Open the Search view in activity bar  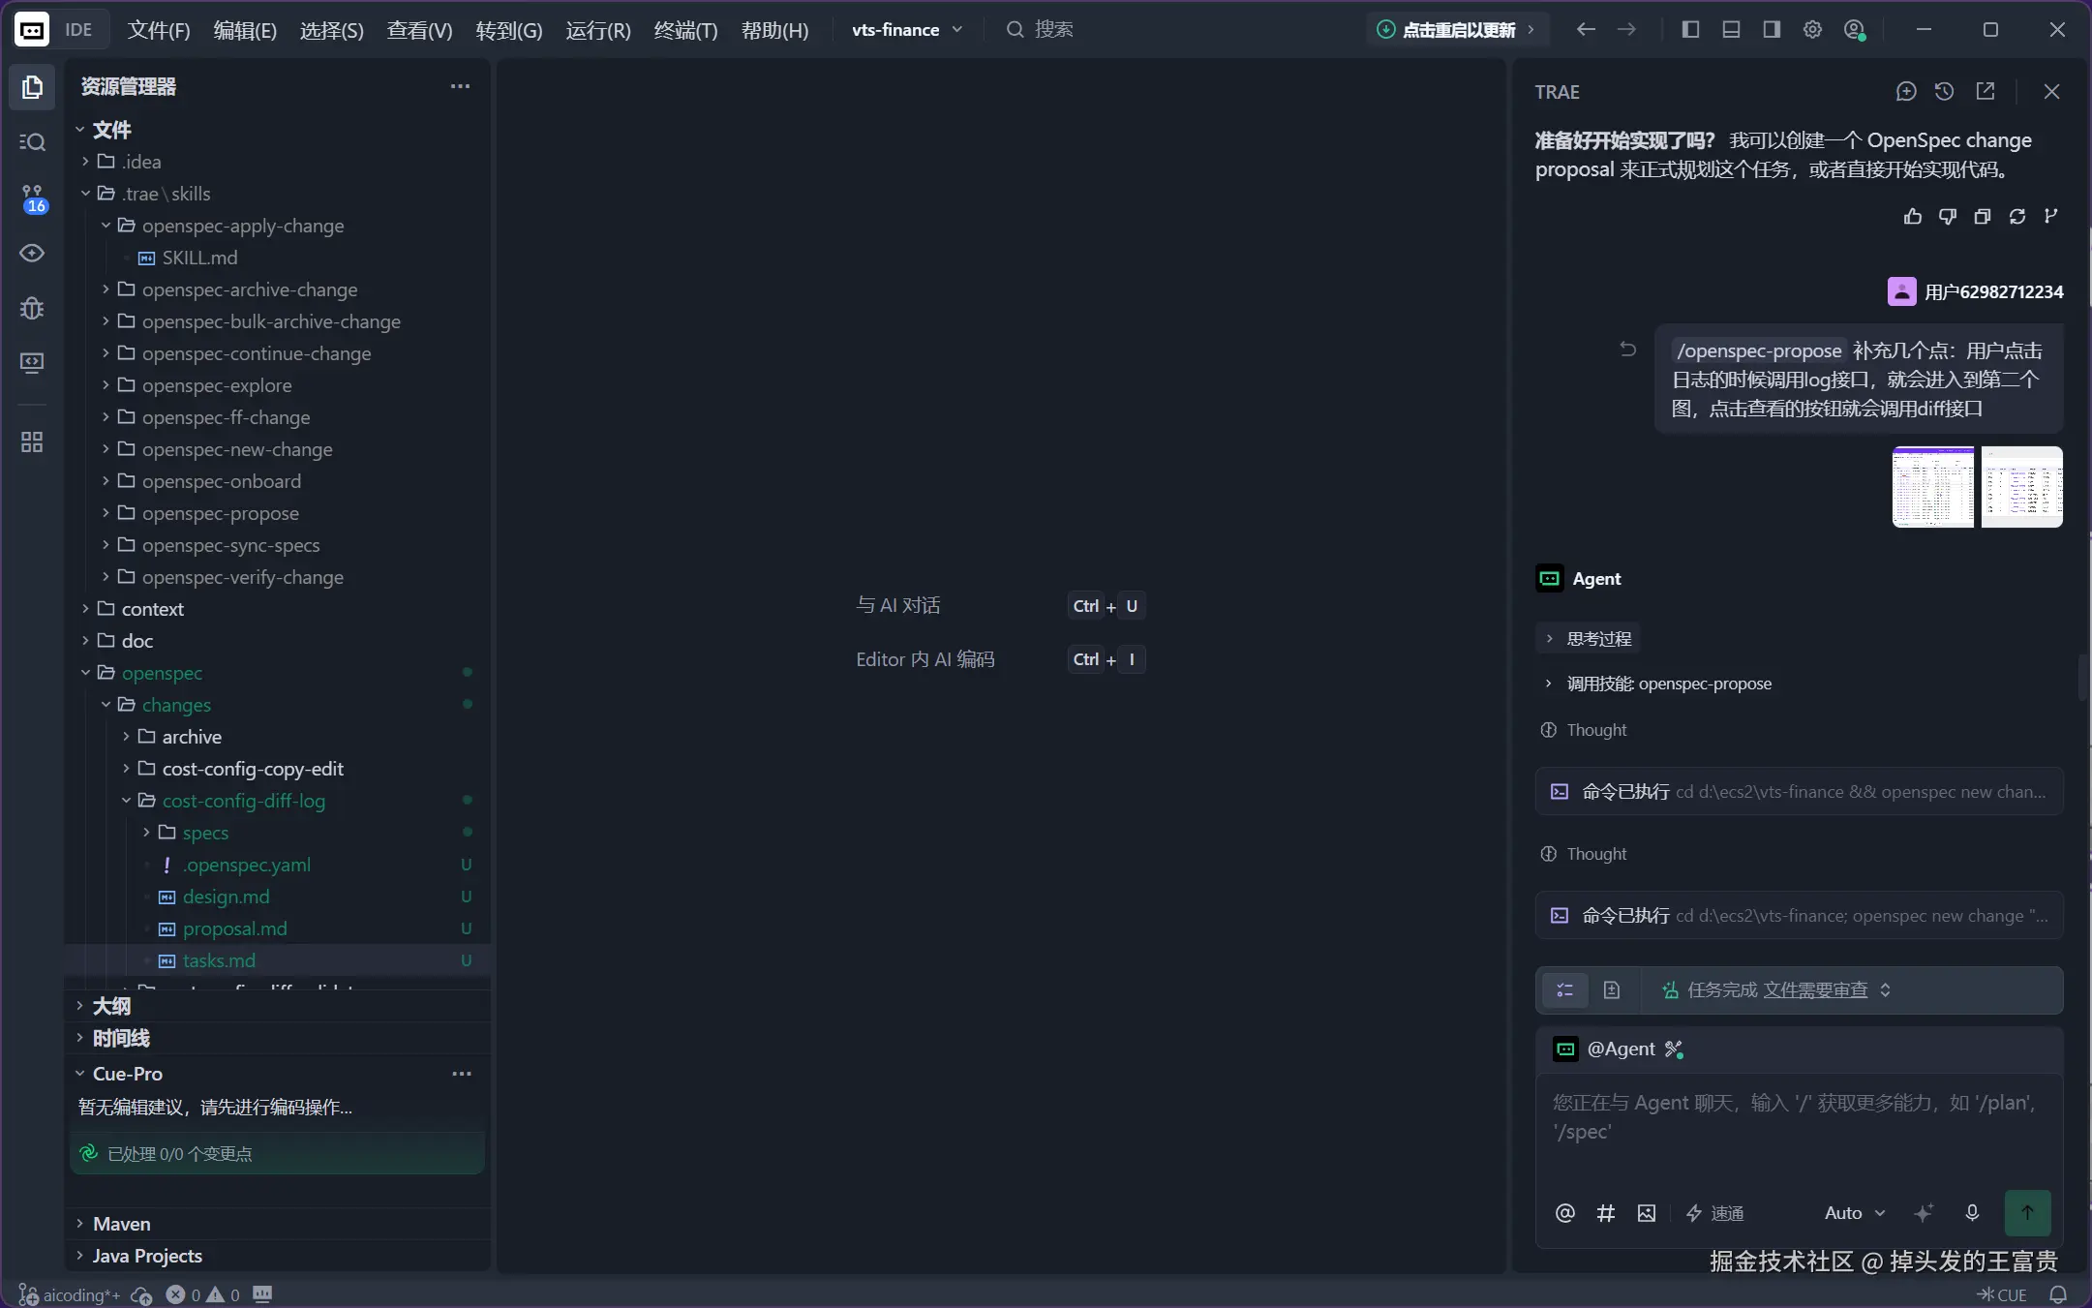(x=32, y=142)
